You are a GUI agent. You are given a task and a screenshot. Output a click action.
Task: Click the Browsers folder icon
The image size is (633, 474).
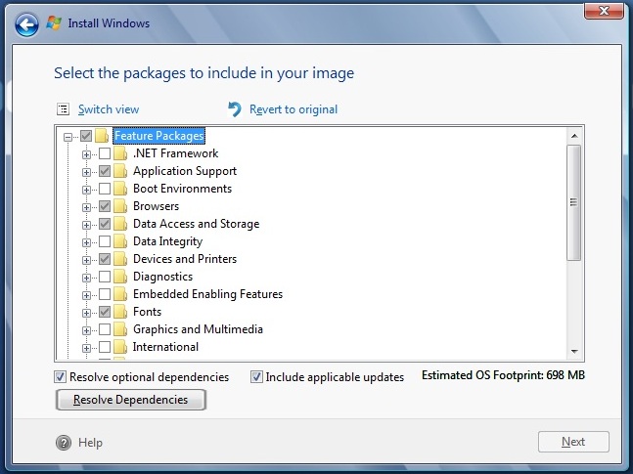coord(120,206)
